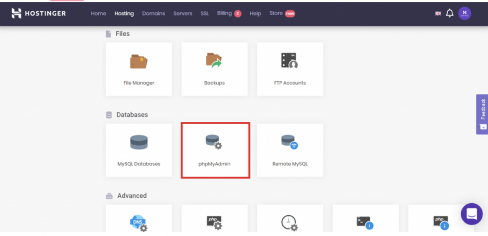Open the Backups tile
Screen dimensions: 488x236
pos(214,69)
